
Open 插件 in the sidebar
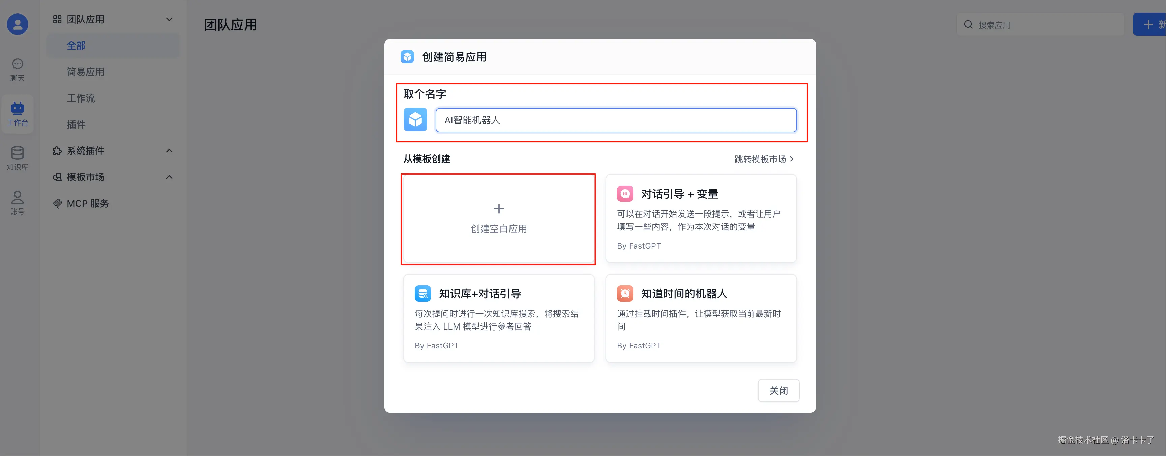tap(76, 124)
